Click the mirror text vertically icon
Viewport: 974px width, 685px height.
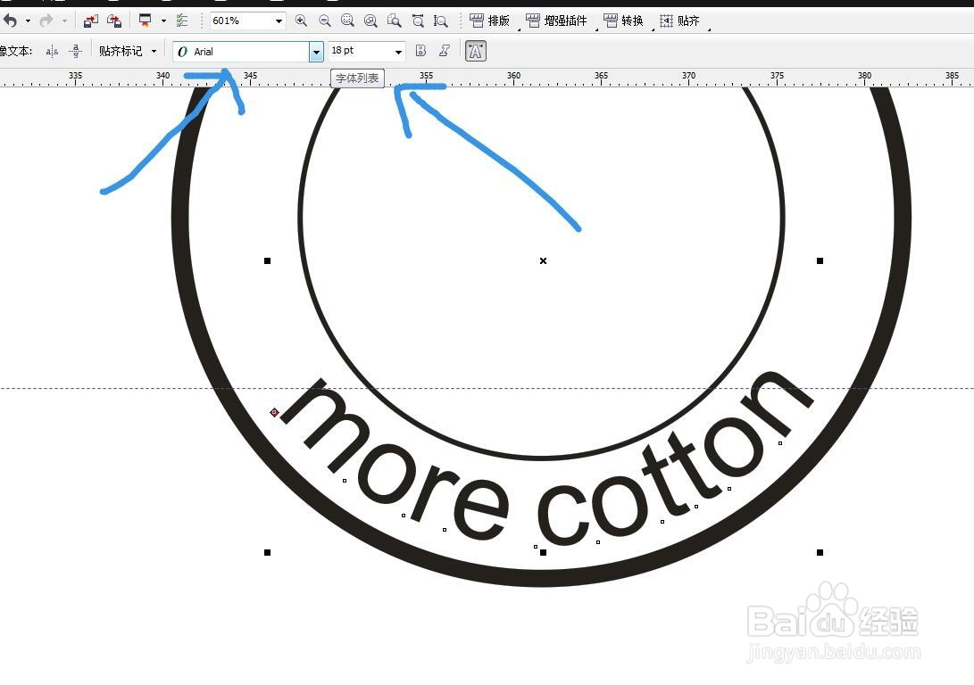[x=75, y=52]
